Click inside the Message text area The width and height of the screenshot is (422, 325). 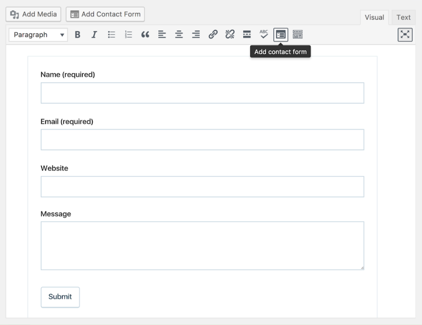coord(202,245)
